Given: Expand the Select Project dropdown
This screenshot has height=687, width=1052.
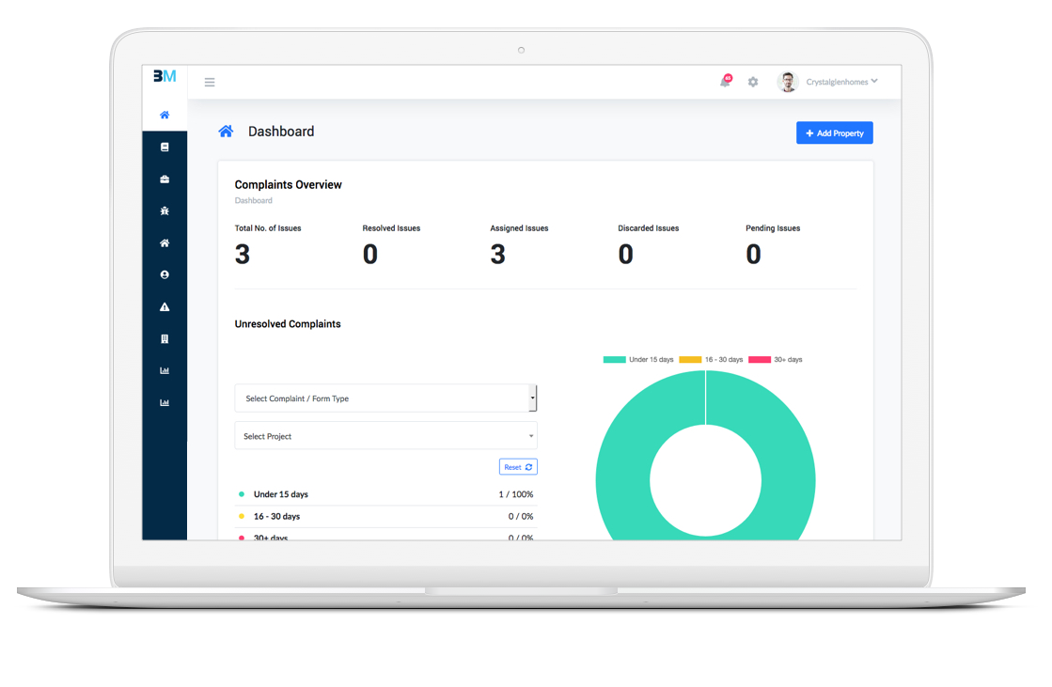Looking at the screenshot, I should tap(385, 436).
